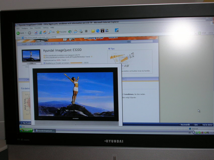Click the star rating next to Medelbetyg

click(77, 63)
